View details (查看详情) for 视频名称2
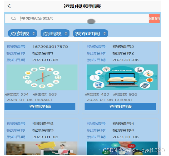Viewport: 169px width, 156px height. click(x=120, y=107)
